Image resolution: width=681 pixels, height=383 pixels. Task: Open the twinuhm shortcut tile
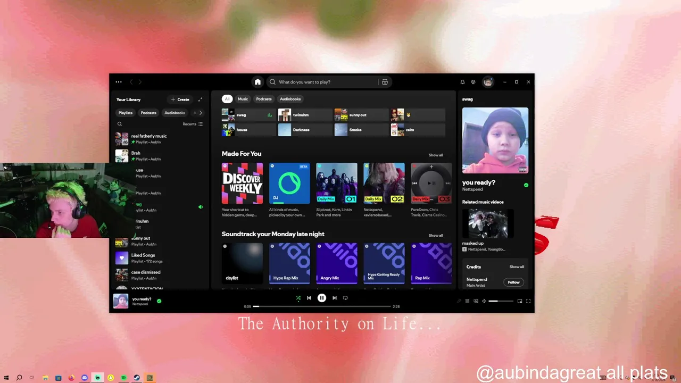(x=305, y=115)
